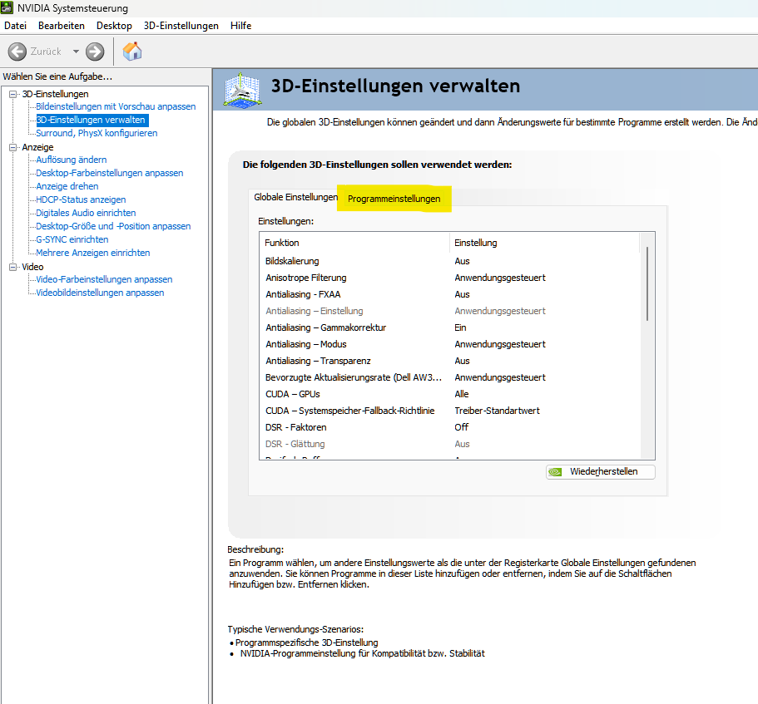The height and width of the screenshot is (704, 758).
Task: Select the Antialiasing – Gammakorrektur row
Action: click(449, 327)
